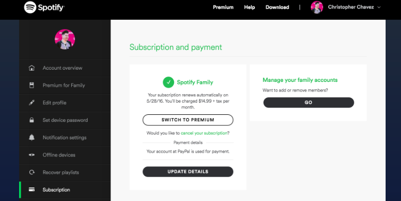Click the Spotify logo icon

click(x=30, y=7)
